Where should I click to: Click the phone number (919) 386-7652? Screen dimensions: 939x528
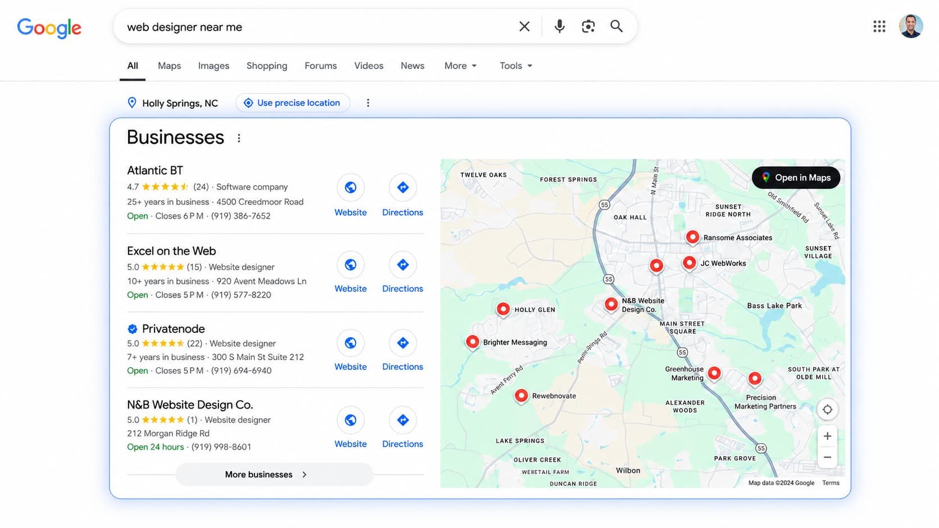[241, 216]
